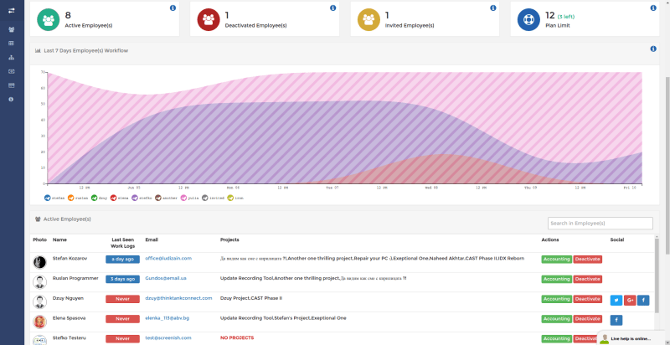Click info icon on Plan Limit card
Image resolution: width=670 pixels, height=345 pixels.
pyautogui.click(x=653, y=8)
